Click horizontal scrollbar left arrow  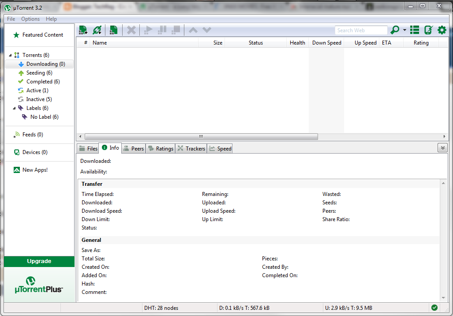click(x=80, y=136)
